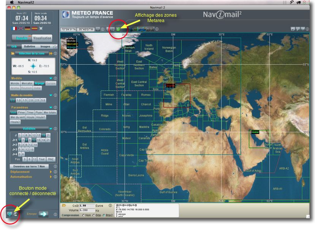Click the latitude coordinate field
Screen dimensions: 315x230
(x=68, y=29)
